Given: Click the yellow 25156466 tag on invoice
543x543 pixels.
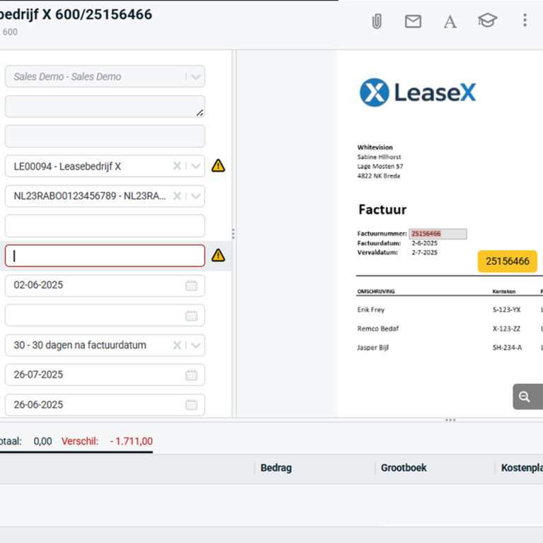Looking at the screenshot, I should pyautogui.click(x=507, y=261).
